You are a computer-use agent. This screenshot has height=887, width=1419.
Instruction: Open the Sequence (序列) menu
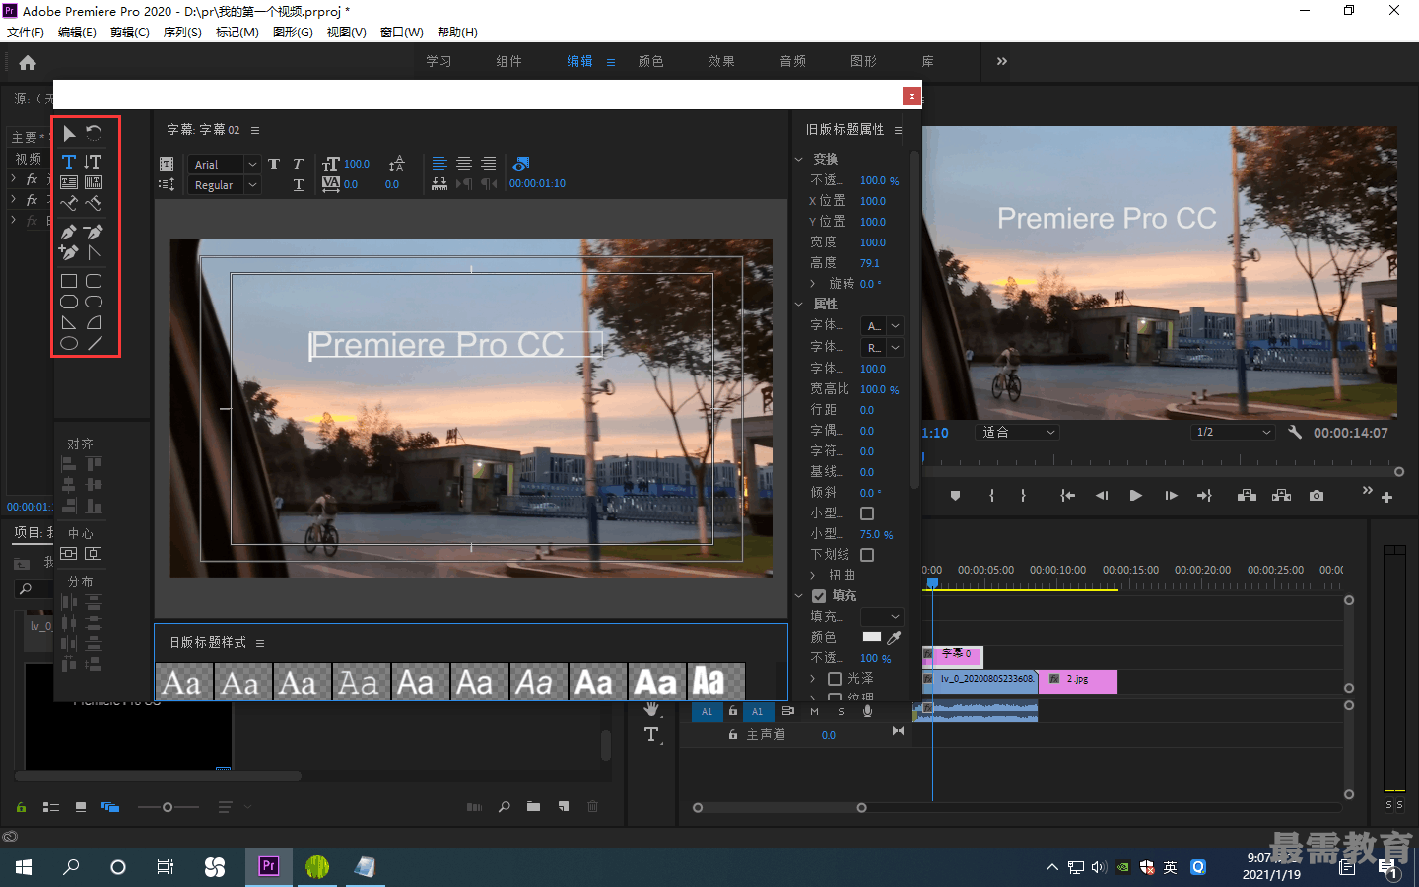[182, 33]
